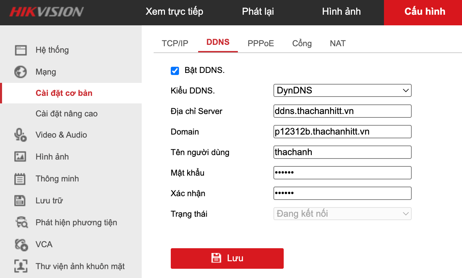Click the Mạng globe icon
462x278 pixels.
click(x=21, y=72)
